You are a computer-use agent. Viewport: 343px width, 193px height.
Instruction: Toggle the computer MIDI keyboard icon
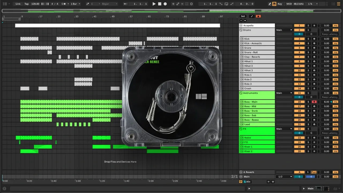pyautogui.click(x=274, y=4)
